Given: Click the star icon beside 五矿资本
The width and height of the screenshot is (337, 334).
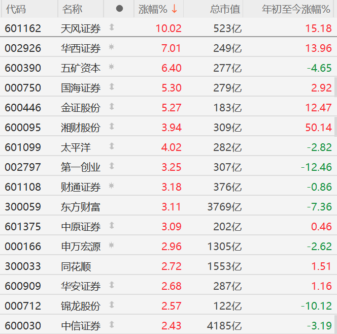Looking at the screenshot, I should pyautogui.click(x=111, y=67).
